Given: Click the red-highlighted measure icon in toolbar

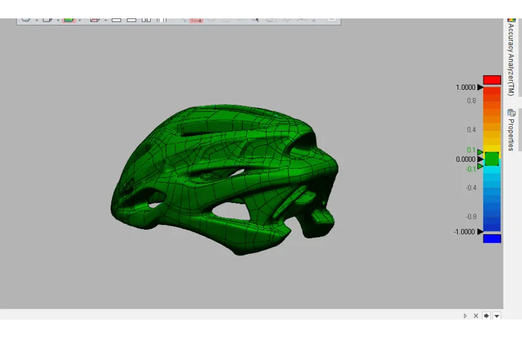Looking at the screenshot, I should click(x=196, y=20).
